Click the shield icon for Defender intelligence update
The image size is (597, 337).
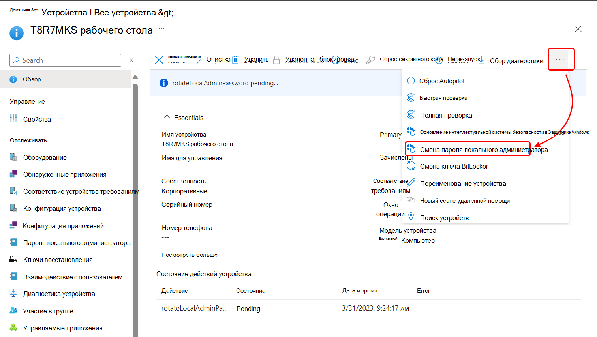coord(411,131)
